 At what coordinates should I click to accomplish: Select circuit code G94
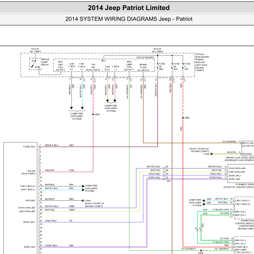71,246
